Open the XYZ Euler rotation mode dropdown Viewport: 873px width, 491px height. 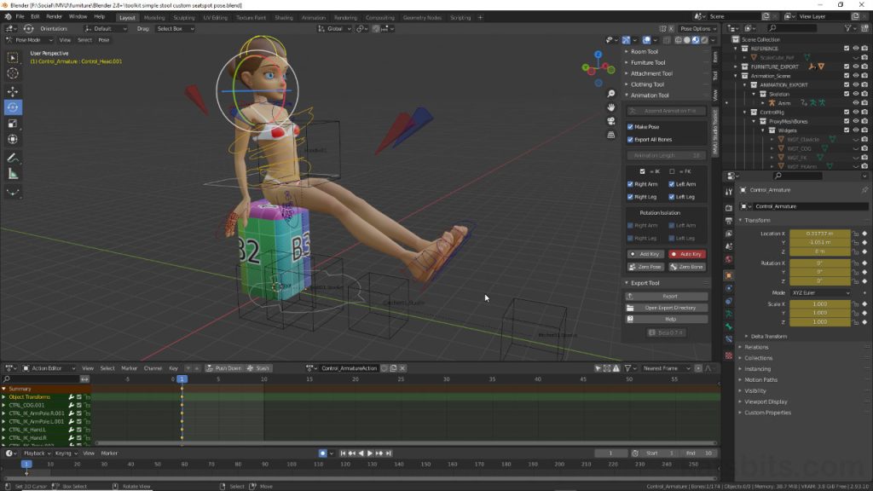tap(820, 293)
